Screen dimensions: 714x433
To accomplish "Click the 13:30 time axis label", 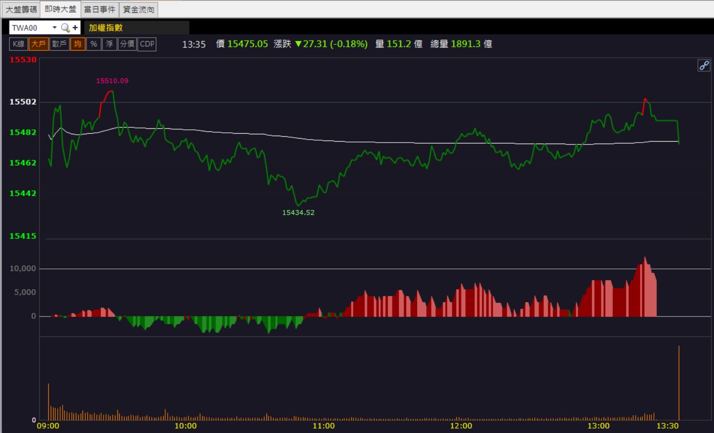I will click(668, 426).
